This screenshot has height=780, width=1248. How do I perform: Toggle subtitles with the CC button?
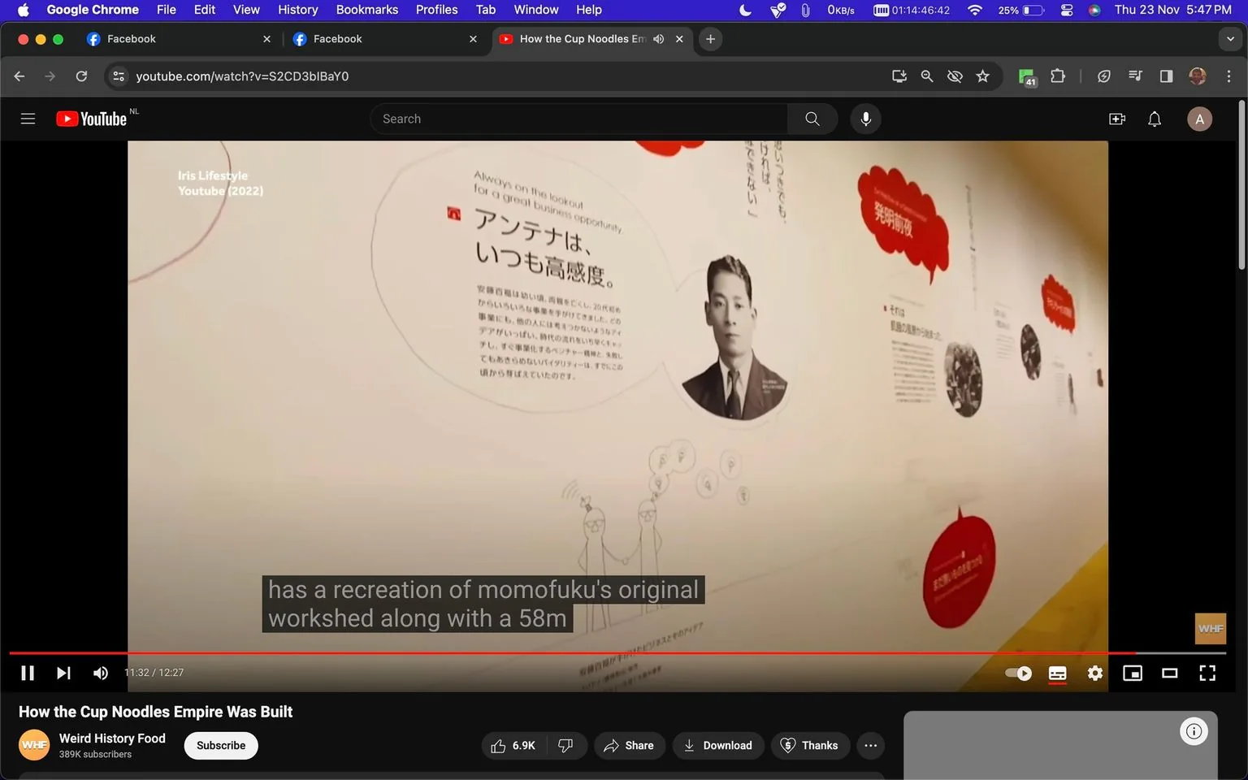pyautogui.click(x=1057, y=673)
